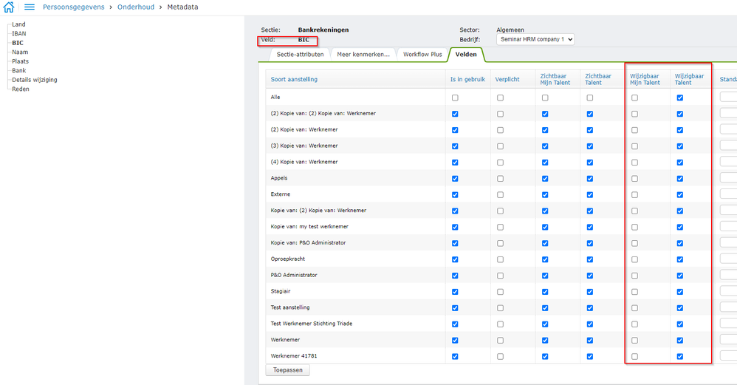
Task: Open the Meer kenmerken tab
Action: (363, 55)
